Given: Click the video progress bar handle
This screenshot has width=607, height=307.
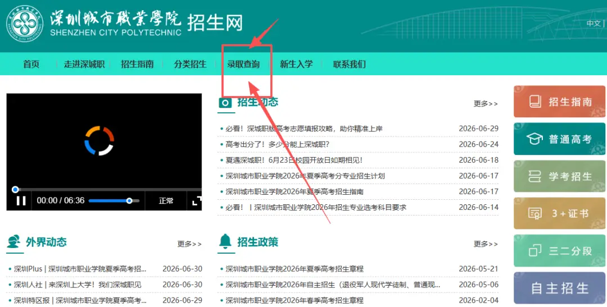Looking at the screenshot, I should pos(15,190).
